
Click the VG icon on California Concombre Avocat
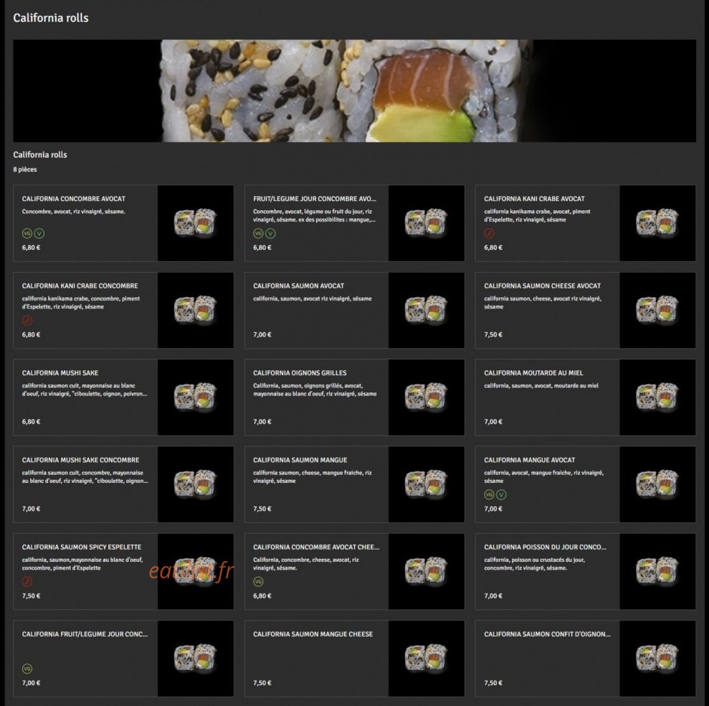[27, 233]
